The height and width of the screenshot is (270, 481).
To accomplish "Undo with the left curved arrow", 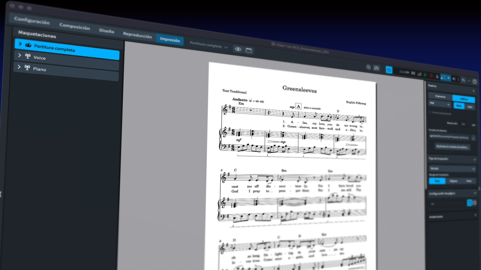I will [463, 80].
